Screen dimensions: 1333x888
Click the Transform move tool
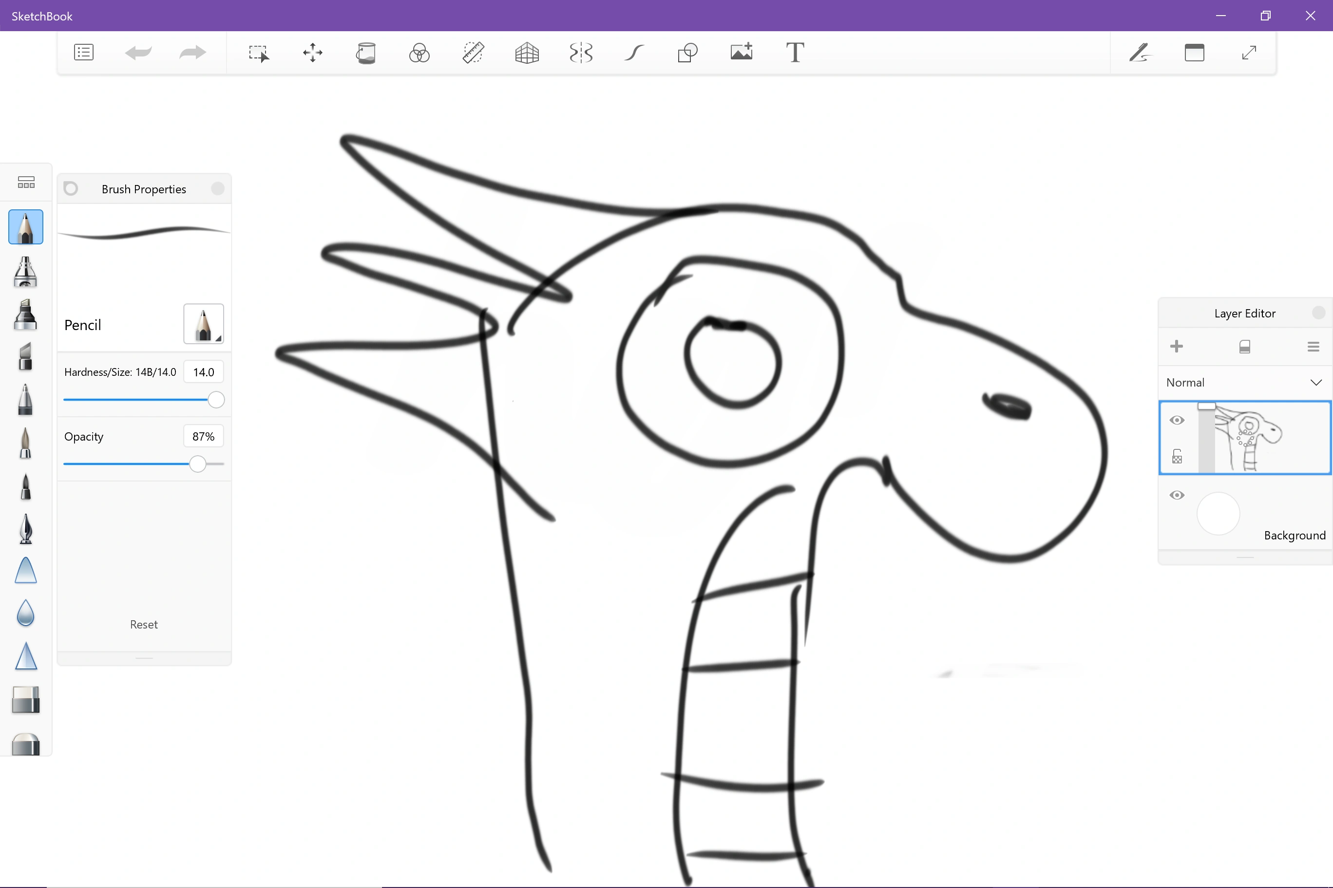[312, 53]
